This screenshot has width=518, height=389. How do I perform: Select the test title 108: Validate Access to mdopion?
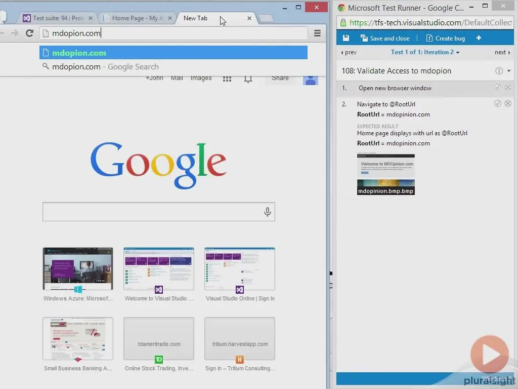(x=397, y=71)
